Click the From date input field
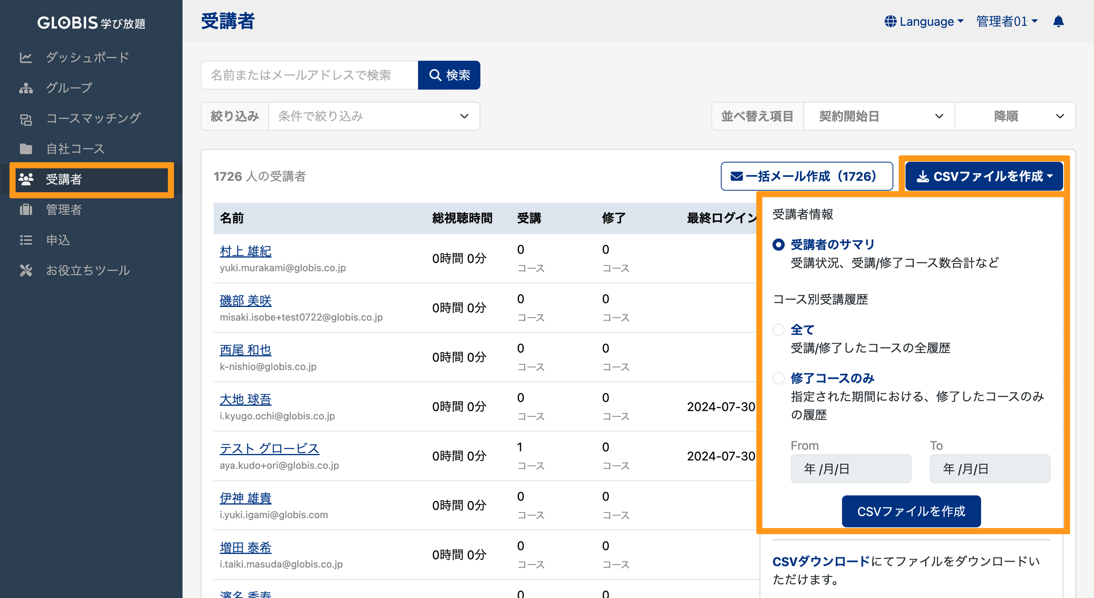 850,468
